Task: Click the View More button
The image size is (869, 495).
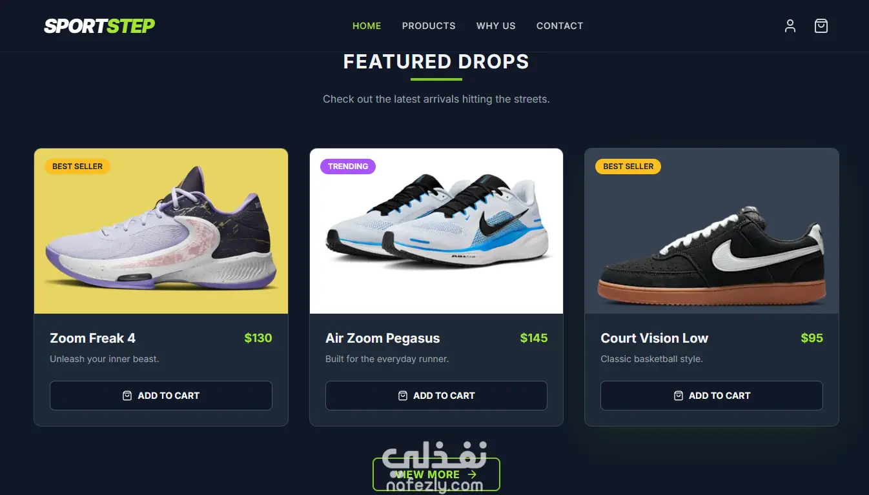Action: (436, 474)
